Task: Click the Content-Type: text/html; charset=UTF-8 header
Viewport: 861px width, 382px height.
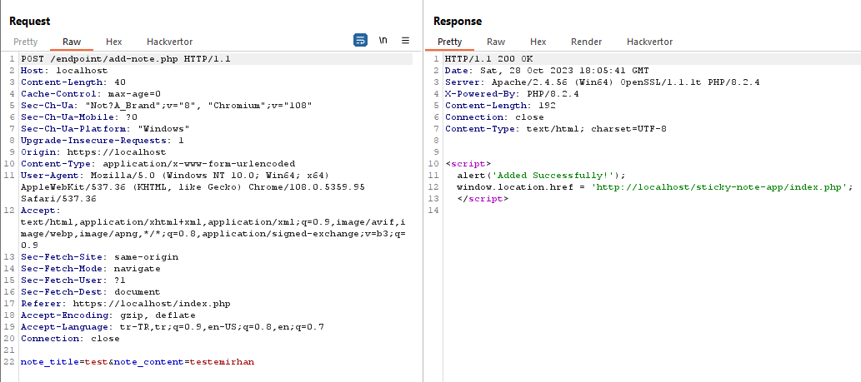Action: (x=556, y=129)
